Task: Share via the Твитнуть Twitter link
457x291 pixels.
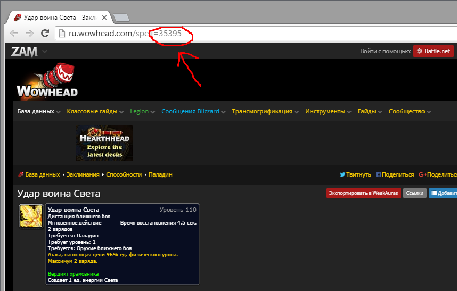Action: pos(355,174)
